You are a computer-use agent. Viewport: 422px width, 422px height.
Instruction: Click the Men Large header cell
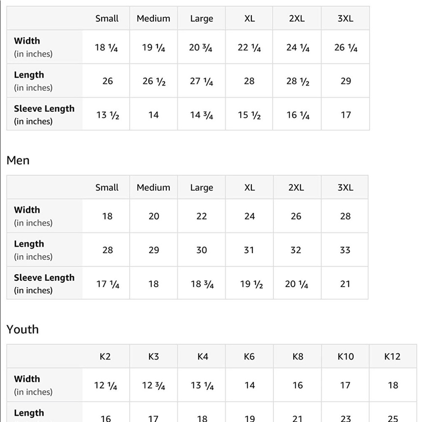click(201, 187)
